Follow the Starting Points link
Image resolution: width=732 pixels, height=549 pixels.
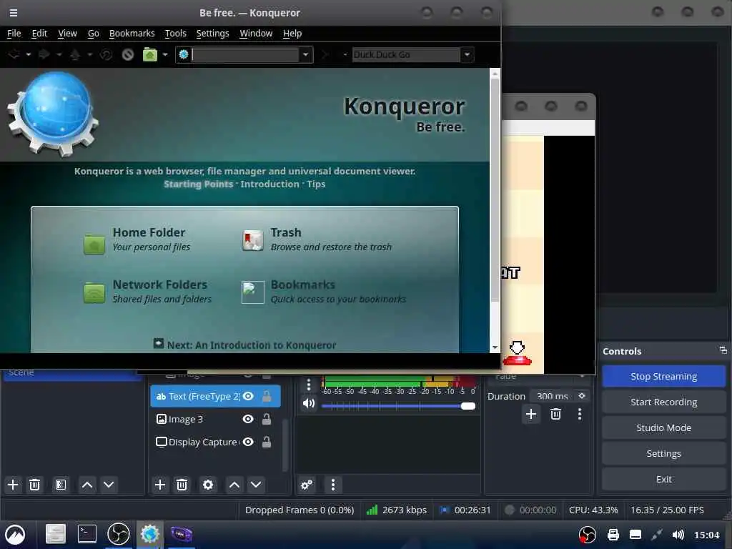199,184
